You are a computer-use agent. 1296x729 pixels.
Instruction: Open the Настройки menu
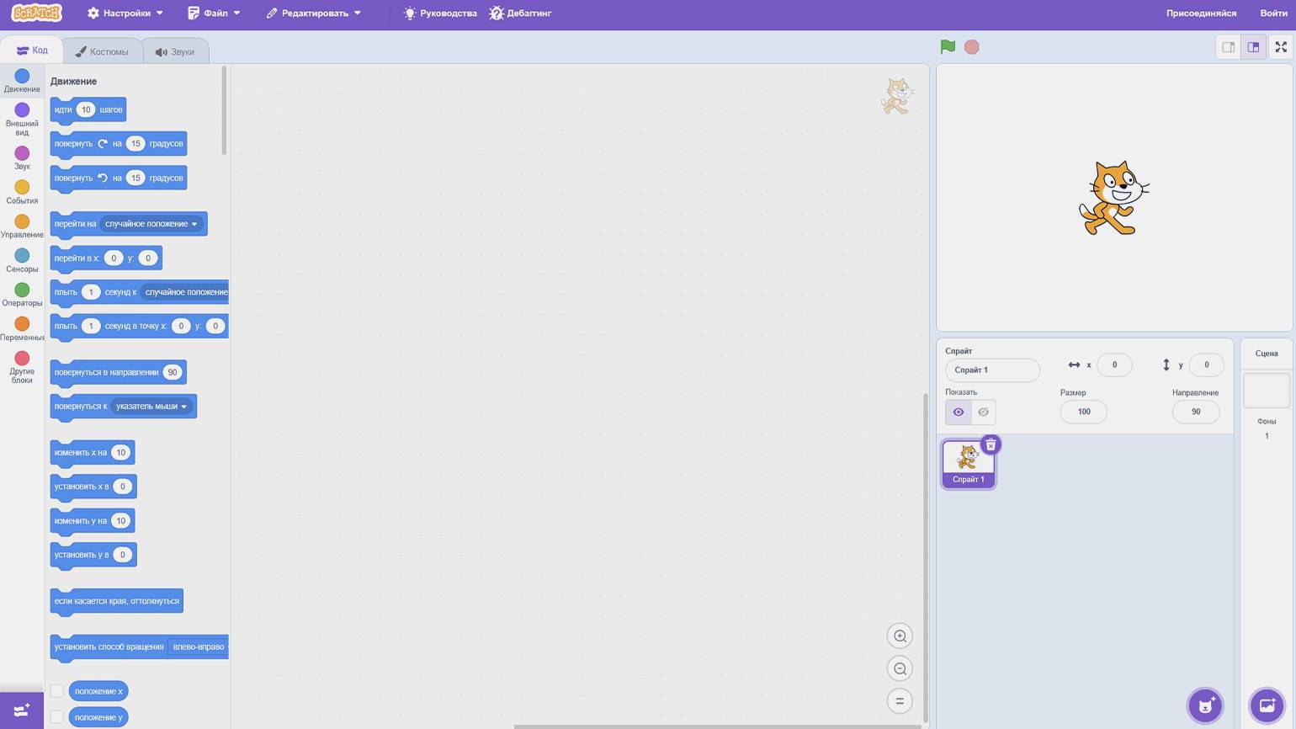(x=126, y=13)
